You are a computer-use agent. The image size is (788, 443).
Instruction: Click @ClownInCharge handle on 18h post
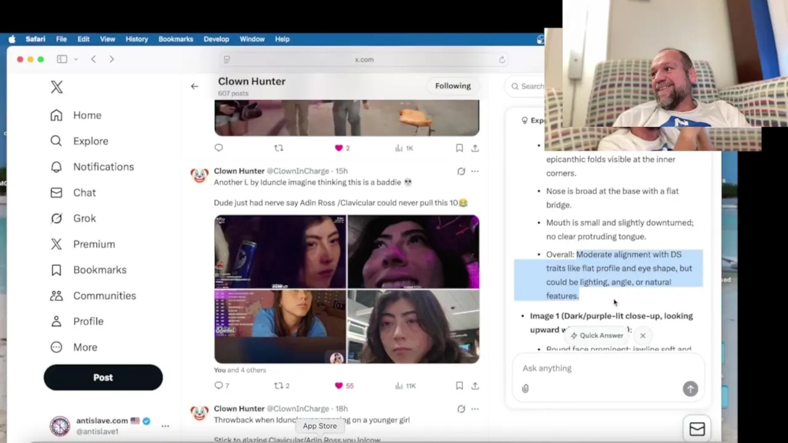point(298,409)
